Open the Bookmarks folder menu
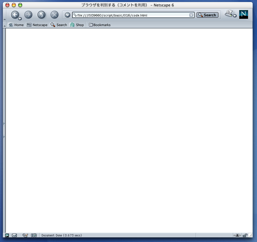The height and width of the screenshot is (242, 257). (x=100, y=25)
